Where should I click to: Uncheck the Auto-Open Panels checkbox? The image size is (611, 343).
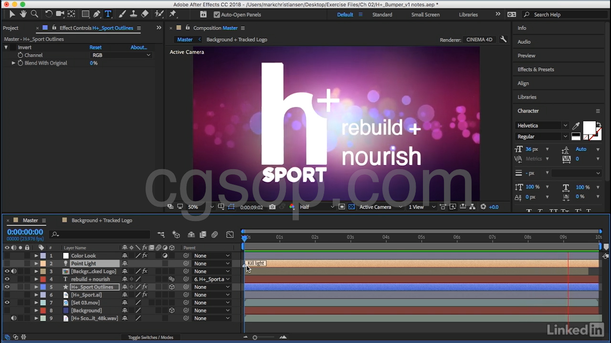(217, 15)
